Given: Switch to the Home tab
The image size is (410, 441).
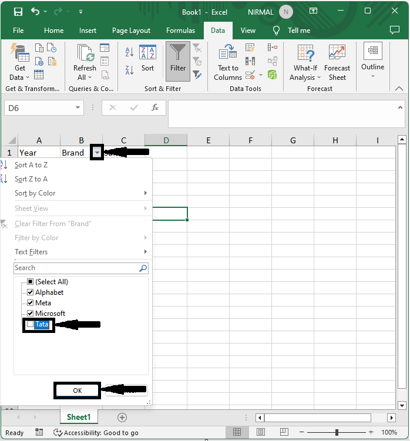Looking at the screenshot, I should click(x=54, y=31).
